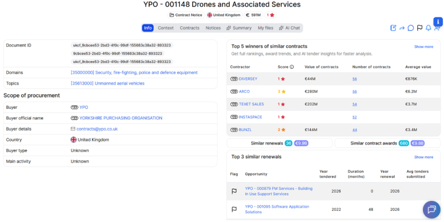The height and width of the screenshot is (222, 444).
Task: Open the Summary tab
Action: [239, 28]
